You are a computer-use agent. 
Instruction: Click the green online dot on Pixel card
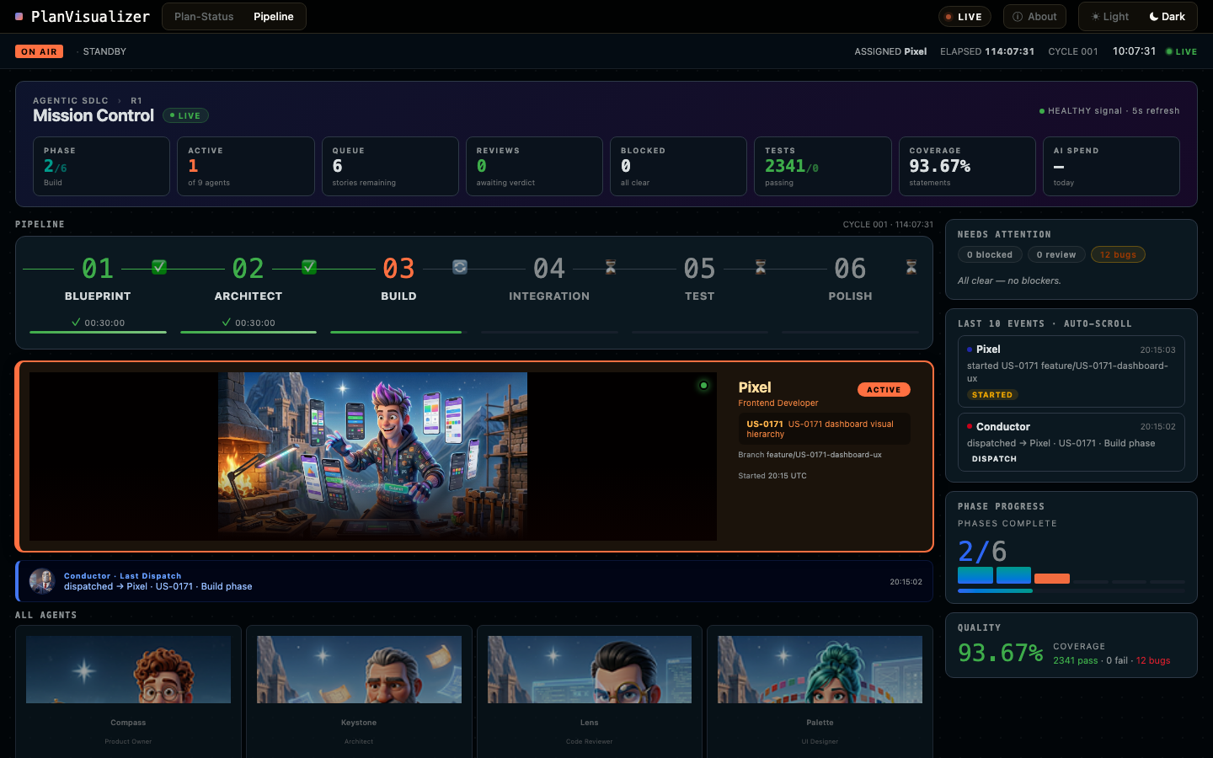point(703,386)
